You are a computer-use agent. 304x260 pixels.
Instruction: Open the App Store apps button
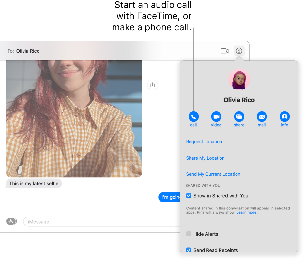11,221
